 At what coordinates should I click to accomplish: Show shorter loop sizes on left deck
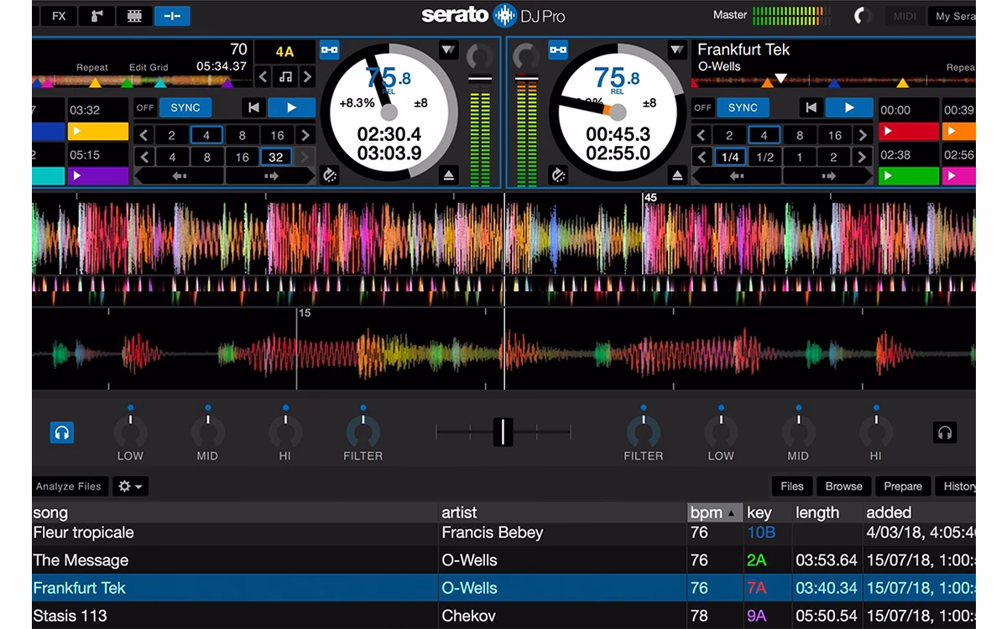click(144, 135)
